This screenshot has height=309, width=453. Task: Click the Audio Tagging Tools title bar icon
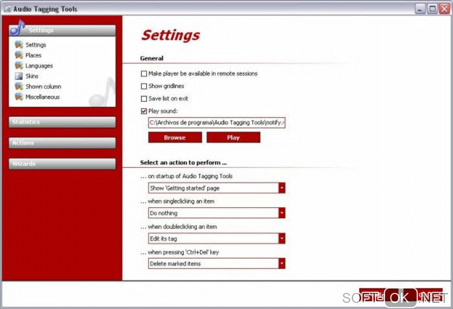pyautogui.click(x=8, y=9)
